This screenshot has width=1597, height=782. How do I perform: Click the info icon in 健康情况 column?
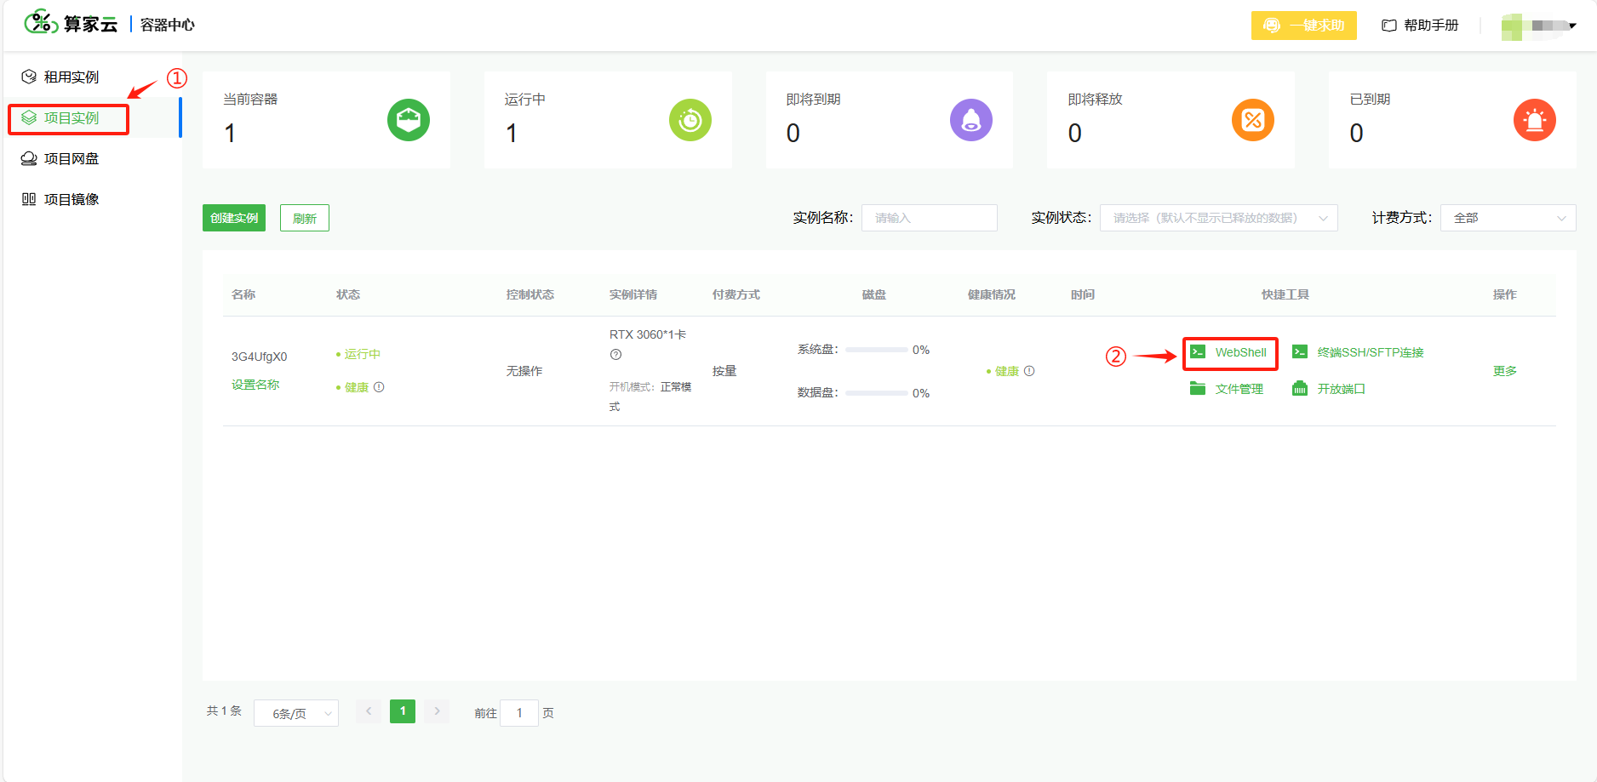tap(1029, 371)
